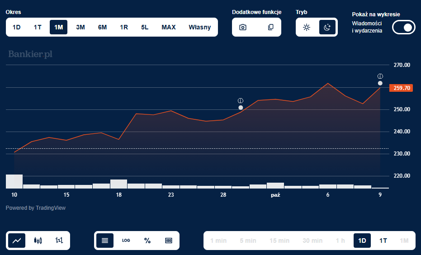
Task: Select the 1M period
Action: click(58, 27)
